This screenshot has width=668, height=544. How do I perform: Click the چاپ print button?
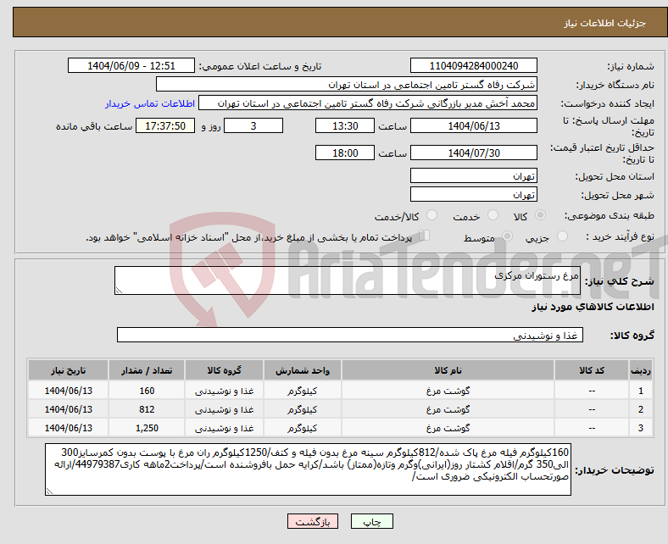[372, 521]
